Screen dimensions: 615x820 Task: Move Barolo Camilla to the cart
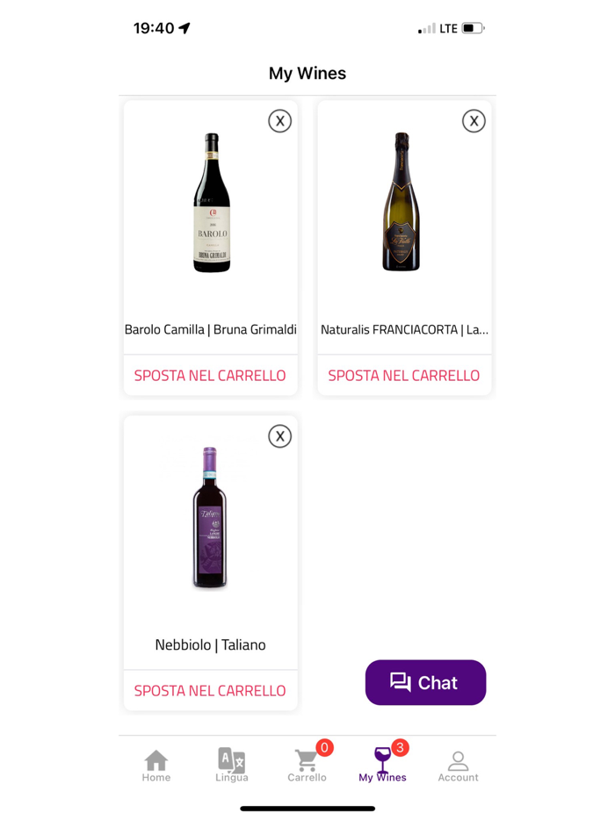[x=210, y=376]
